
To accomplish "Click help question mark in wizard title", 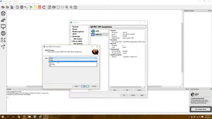I will (x=92, y=47).
